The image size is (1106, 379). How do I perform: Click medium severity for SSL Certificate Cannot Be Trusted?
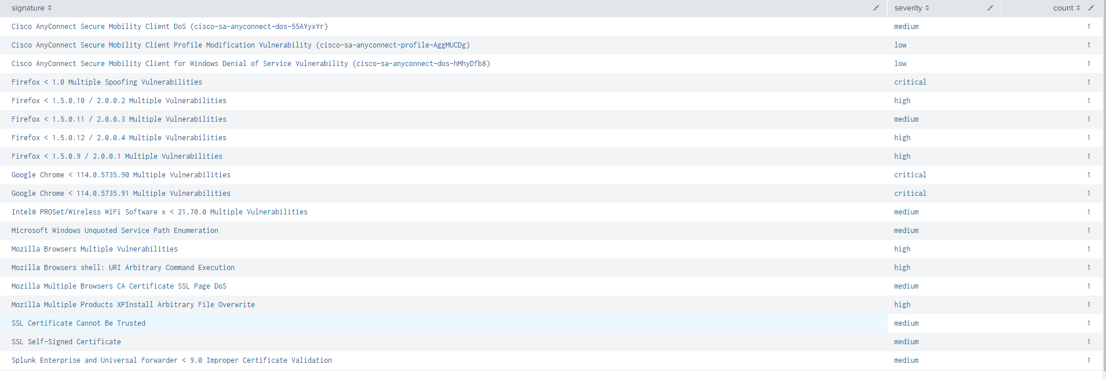click(906, 323)
